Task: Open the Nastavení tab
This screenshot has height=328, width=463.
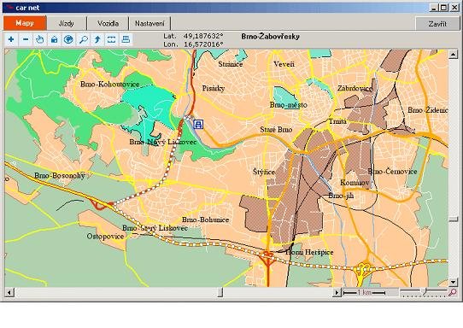Action: 149,23
